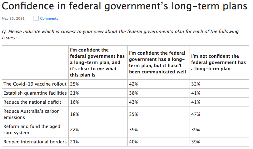Click the 43% cell for national deficit

133,102
